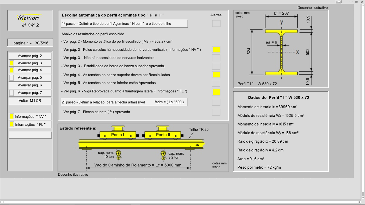365x205 pixels.
Task: Return with the Voltar M I CR button
Action: pyautogui.click(x=30, y=101)
